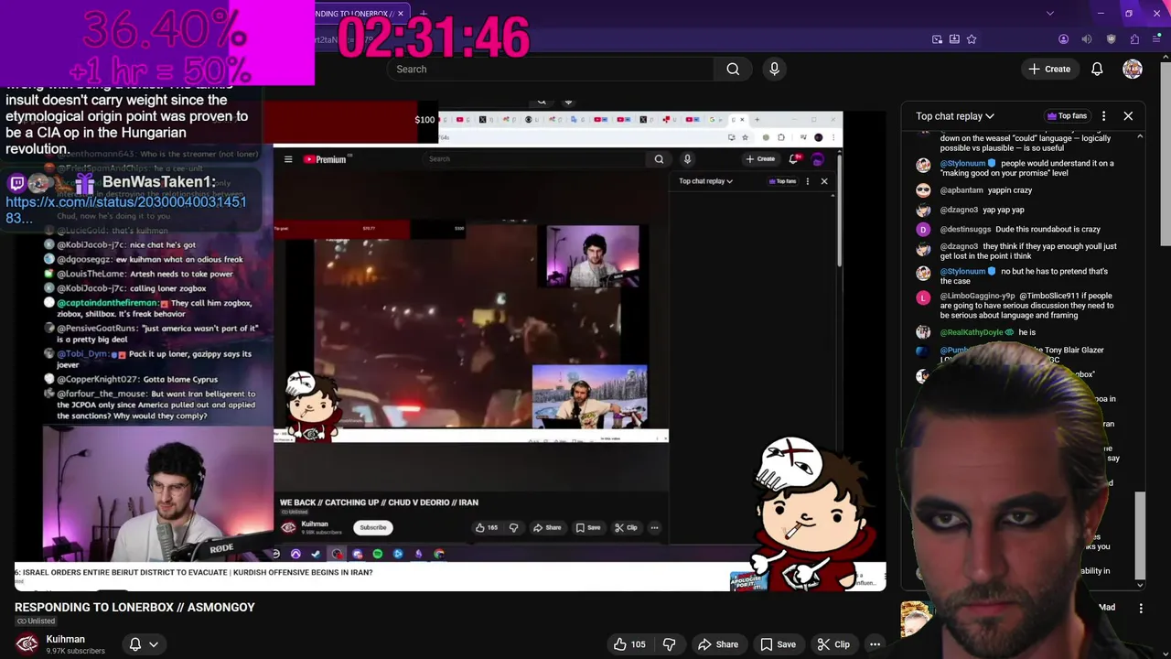Open YouTube notifications bell
The width and height of the screenshot is (1171, 659).
1097,69
